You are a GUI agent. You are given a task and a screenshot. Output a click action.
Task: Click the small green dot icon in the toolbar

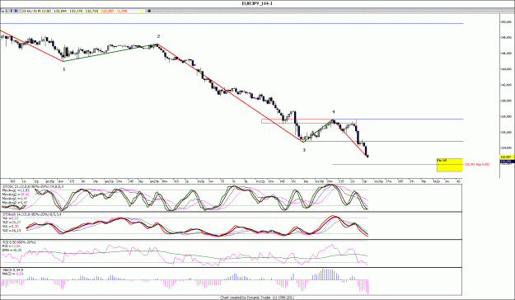(x=2, y=12)
